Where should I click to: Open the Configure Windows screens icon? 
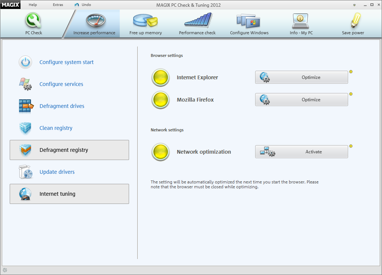pyautogui.click(x=248, y=21)
